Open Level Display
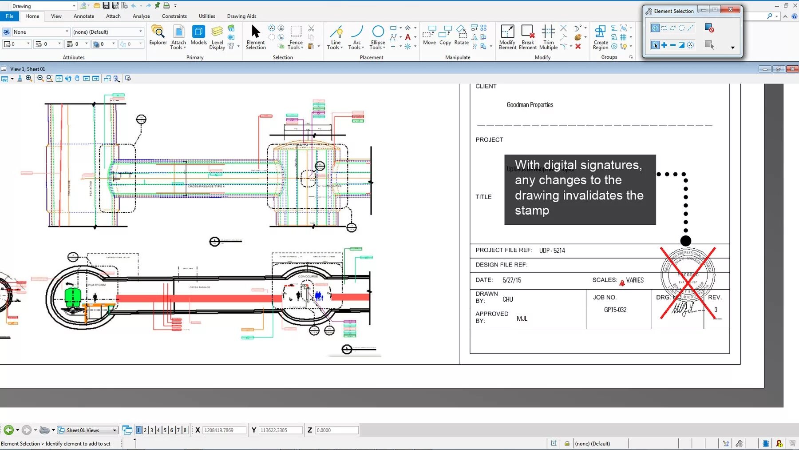Image resolution: width=799 pixels, height=450 pixels. [217, 38]
